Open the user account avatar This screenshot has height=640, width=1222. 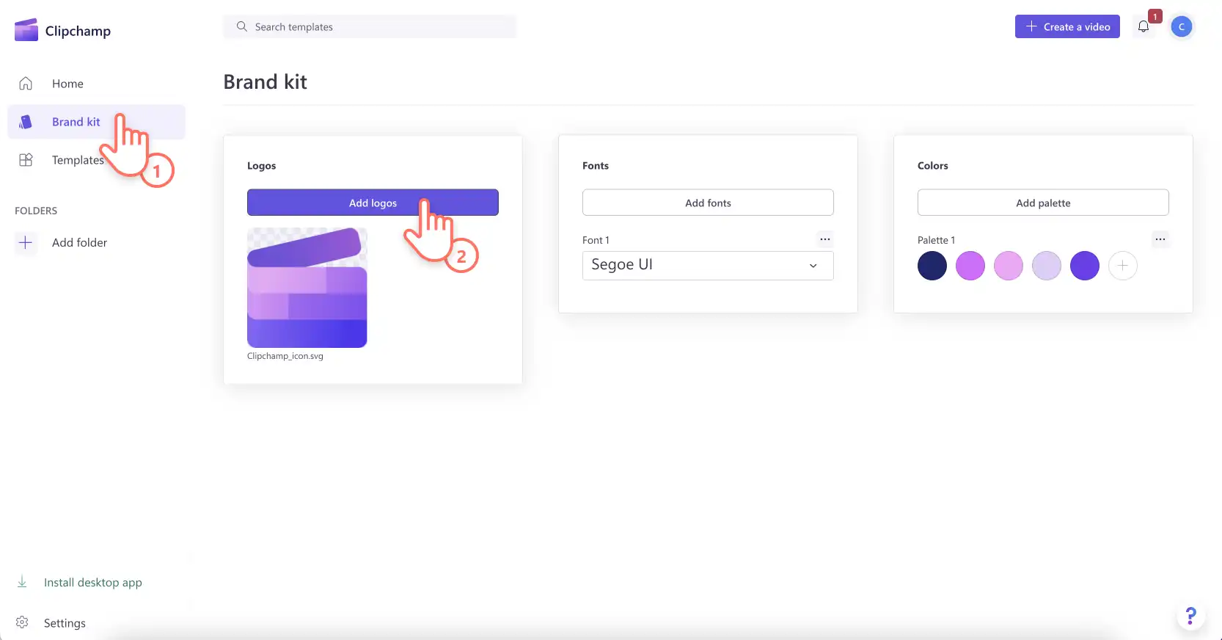point(1181,26)
